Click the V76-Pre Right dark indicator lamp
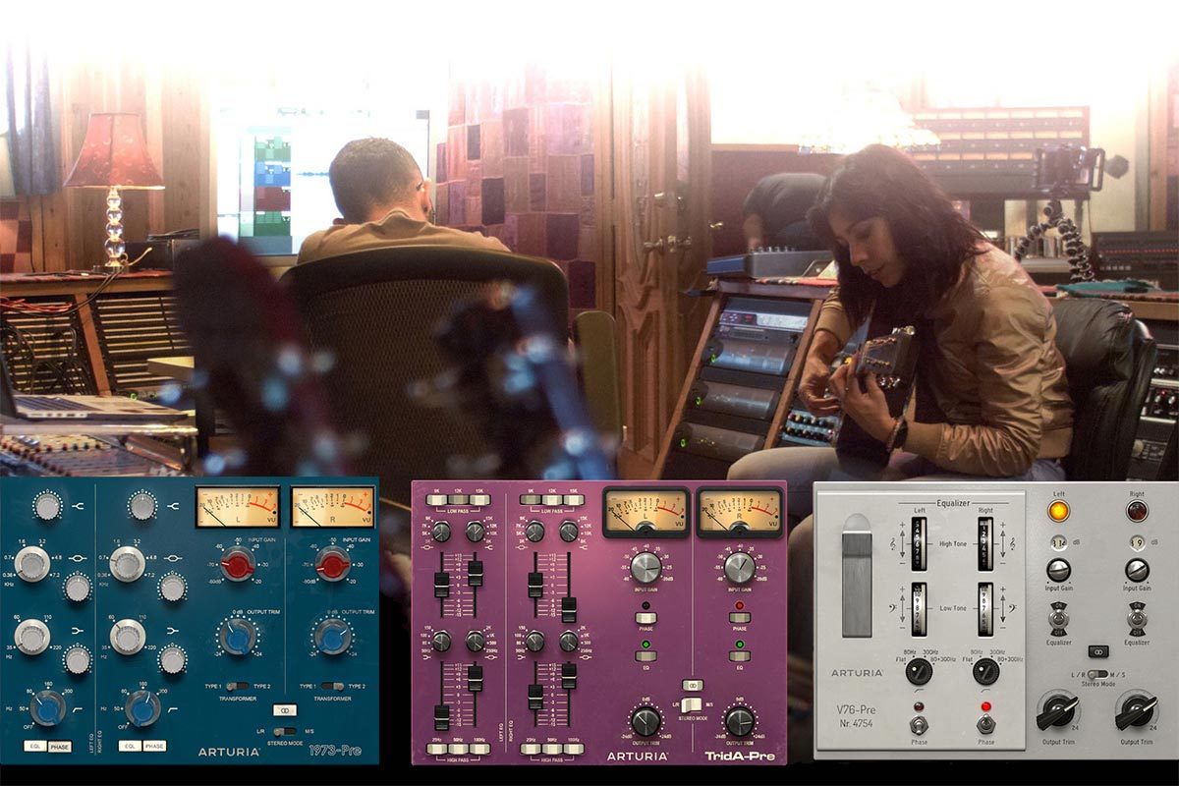 [x=1137, y=510]
